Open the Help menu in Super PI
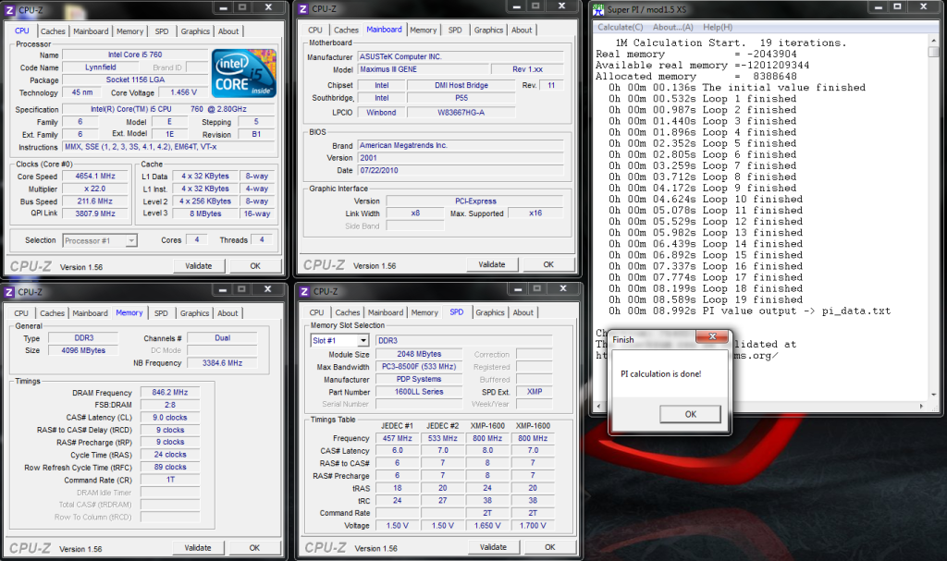Viewport: 947px width, 561px height. point(718,27)
